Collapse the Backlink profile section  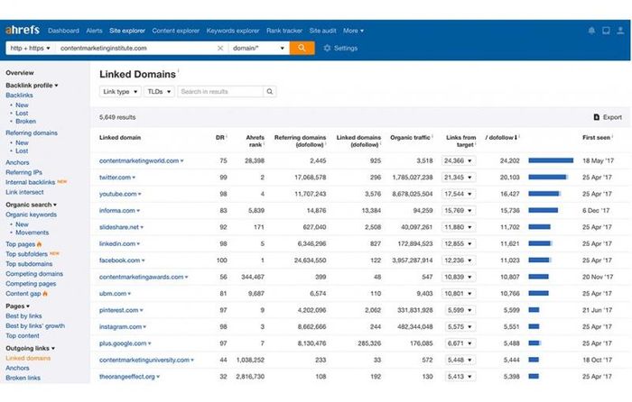coord(32,86)
